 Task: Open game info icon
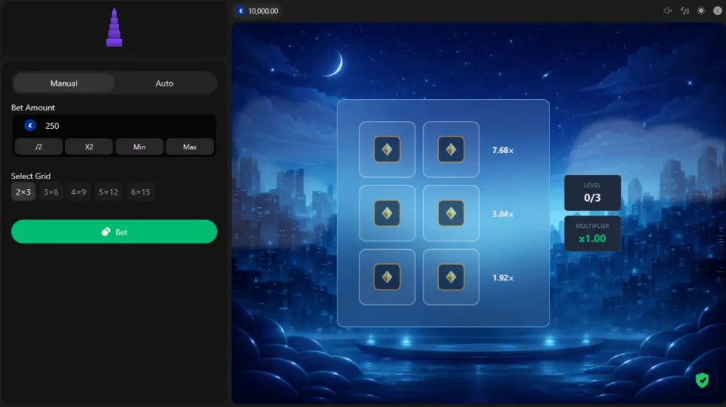[717, 11]
